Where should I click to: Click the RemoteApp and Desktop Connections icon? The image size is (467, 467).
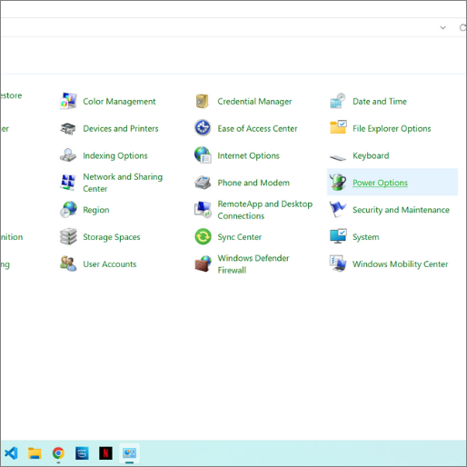tap(203, 210)
